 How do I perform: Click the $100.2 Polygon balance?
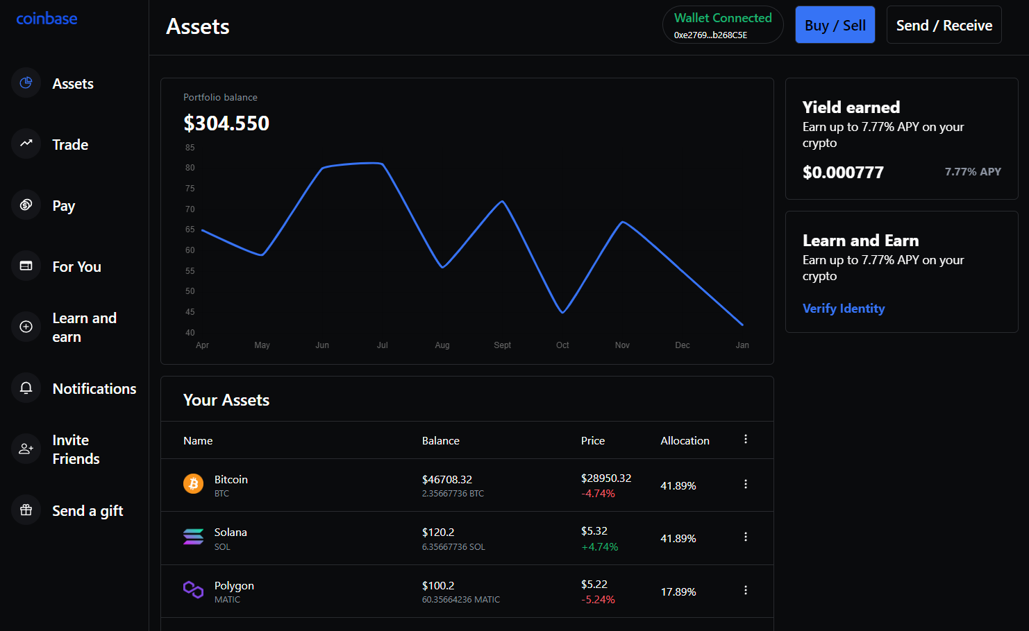(438, 586)
